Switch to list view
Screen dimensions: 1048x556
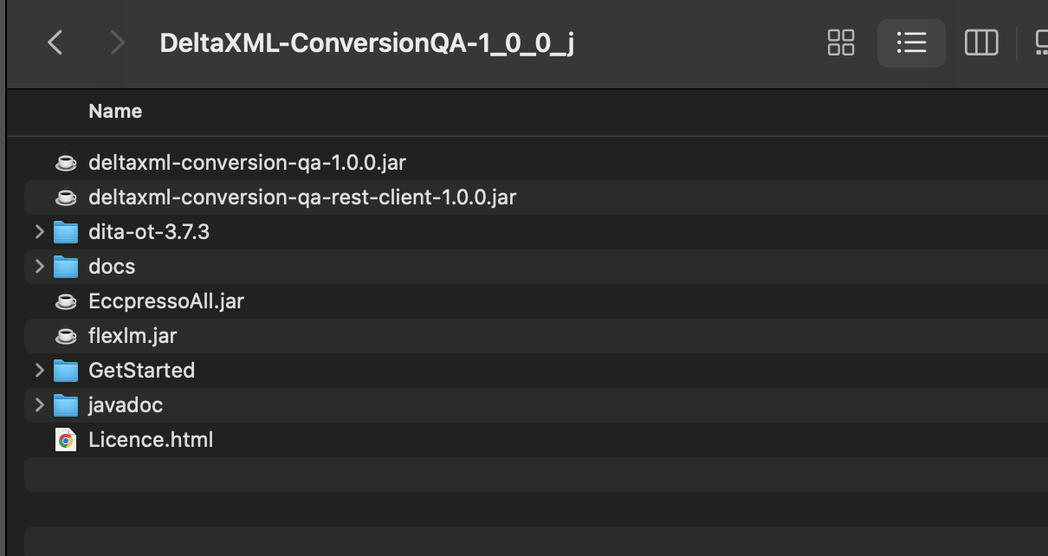pos(911,42)
